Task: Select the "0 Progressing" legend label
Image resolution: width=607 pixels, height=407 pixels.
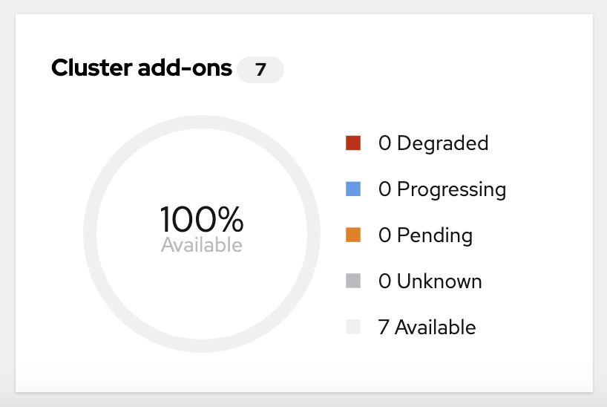Action: 442,189
